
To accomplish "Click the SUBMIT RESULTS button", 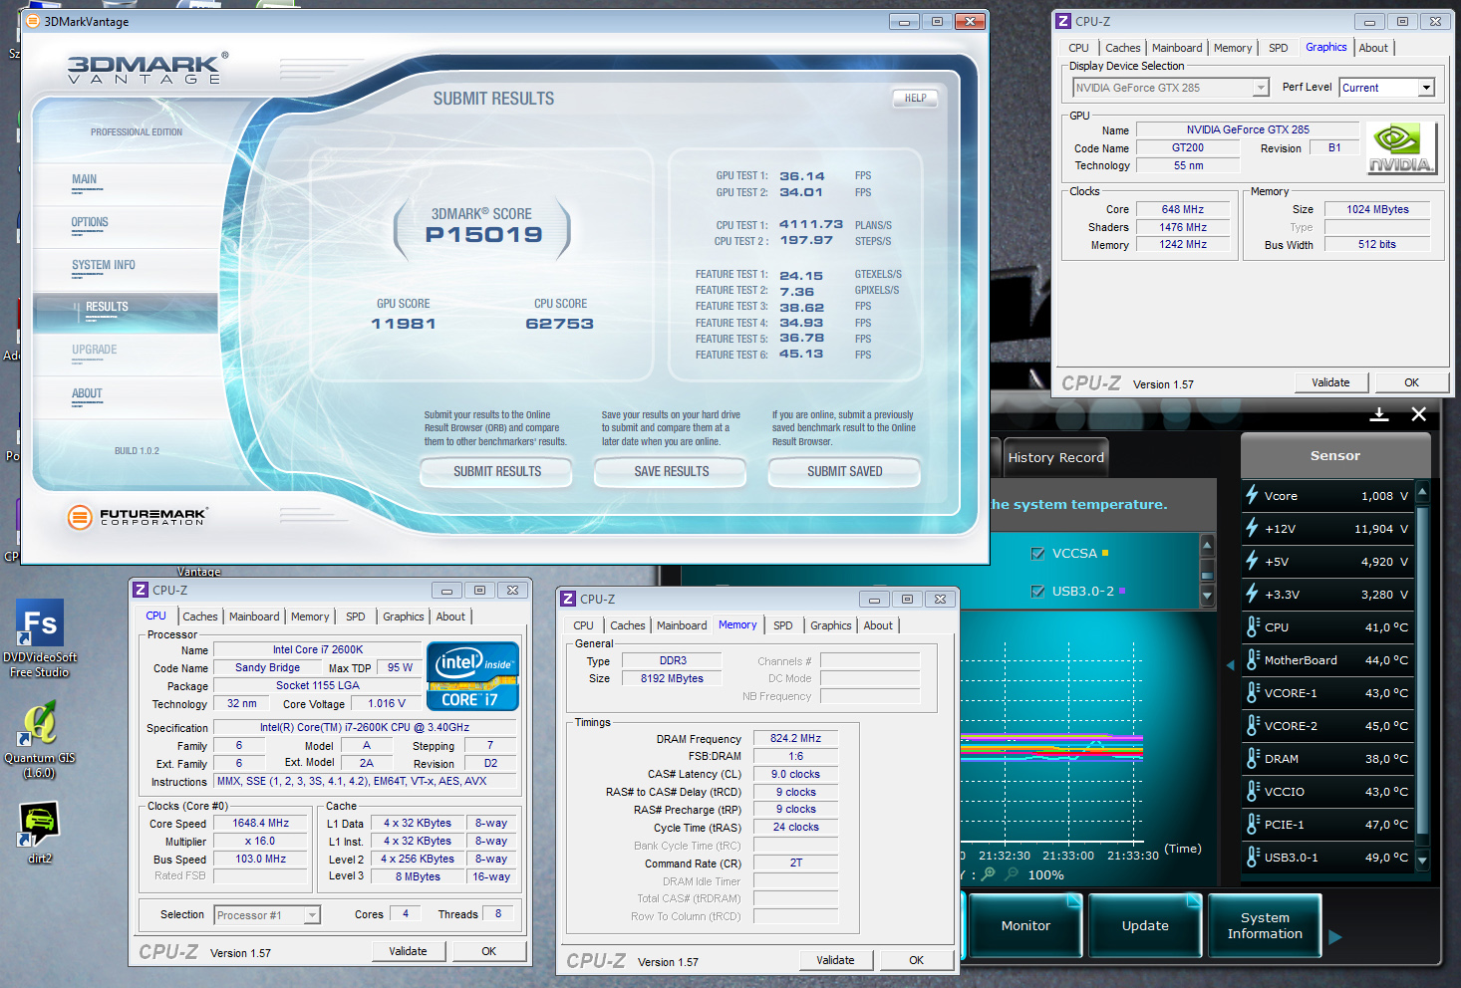I will 496,471.
